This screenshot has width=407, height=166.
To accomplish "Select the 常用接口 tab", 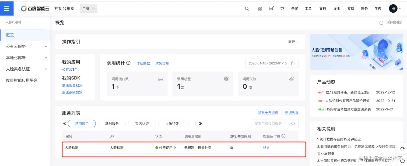I will [x=82, y=124].
